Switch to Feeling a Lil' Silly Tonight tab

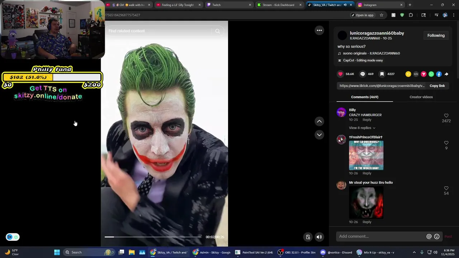178,5
